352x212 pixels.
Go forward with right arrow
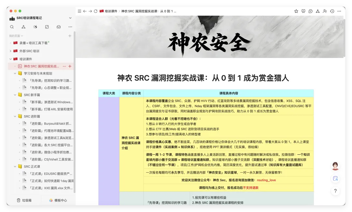click(90, 11)
